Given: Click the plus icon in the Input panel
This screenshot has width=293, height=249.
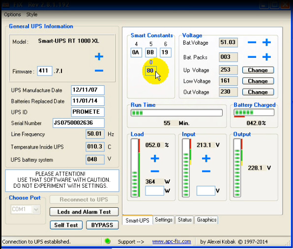Looking at the screenshot, I should coord(206,158).
